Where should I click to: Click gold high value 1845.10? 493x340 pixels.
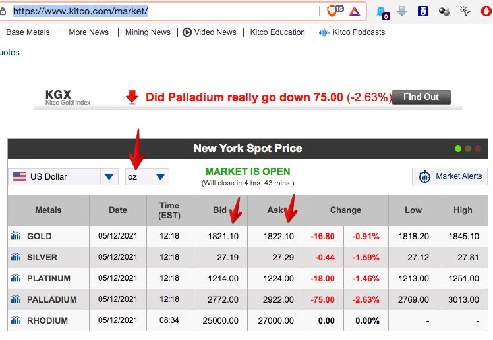[463, 237]
